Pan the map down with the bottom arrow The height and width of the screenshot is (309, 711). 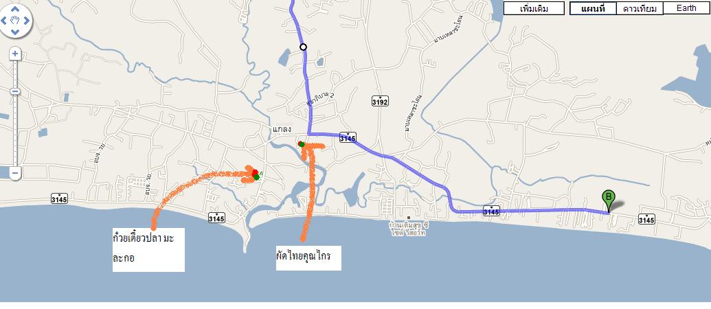pos(15,32)
